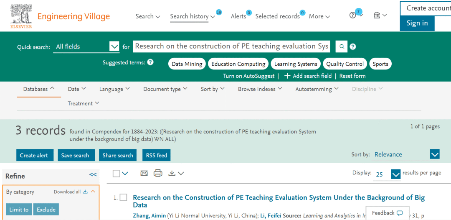Open the Search menu
451x220 pixels.
tap(148, 16)
